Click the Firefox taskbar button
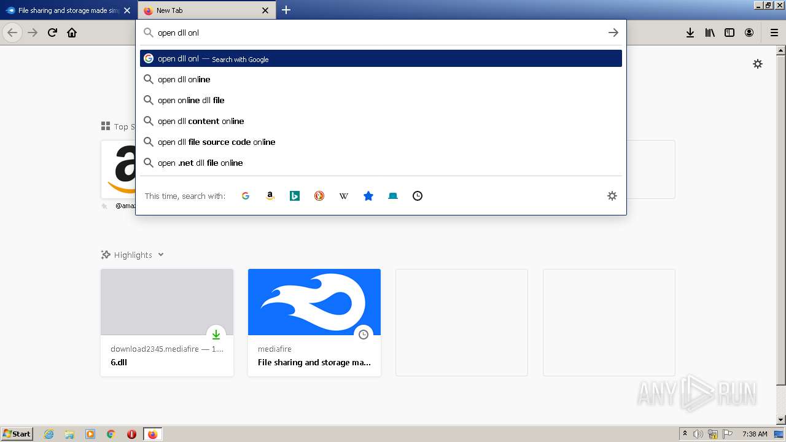The image size is (786, 442). pyautogui.click(x=152, y=434)
